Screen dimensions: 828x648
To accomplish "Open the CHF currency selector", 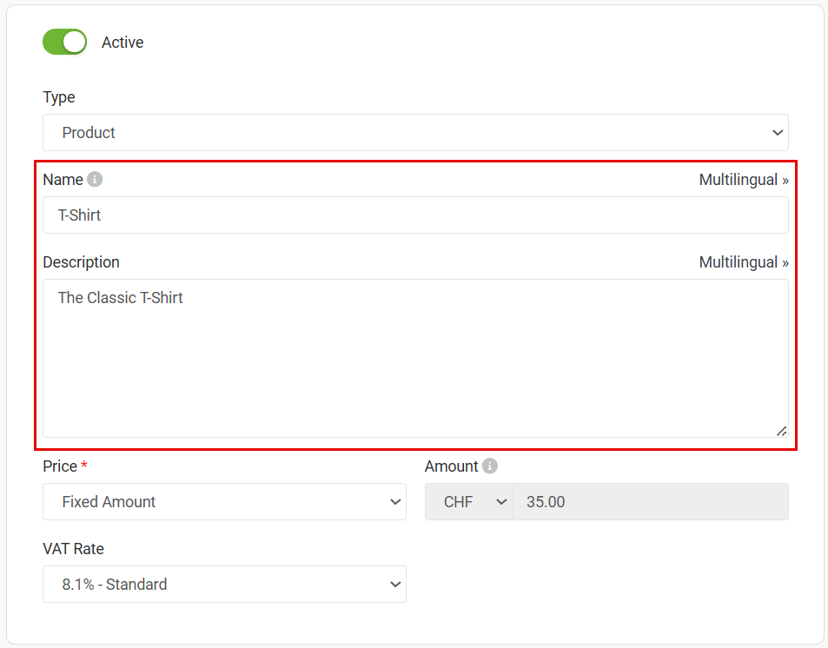I will click(468, 502).
